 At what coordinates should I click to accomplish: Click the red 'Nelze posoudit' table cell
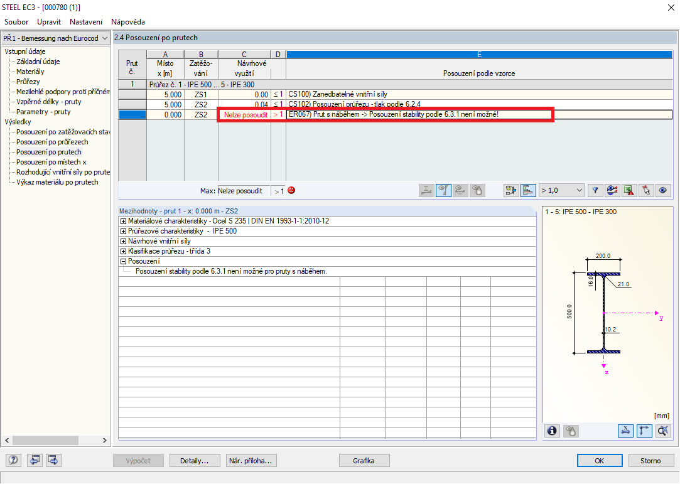click(244, 114)
